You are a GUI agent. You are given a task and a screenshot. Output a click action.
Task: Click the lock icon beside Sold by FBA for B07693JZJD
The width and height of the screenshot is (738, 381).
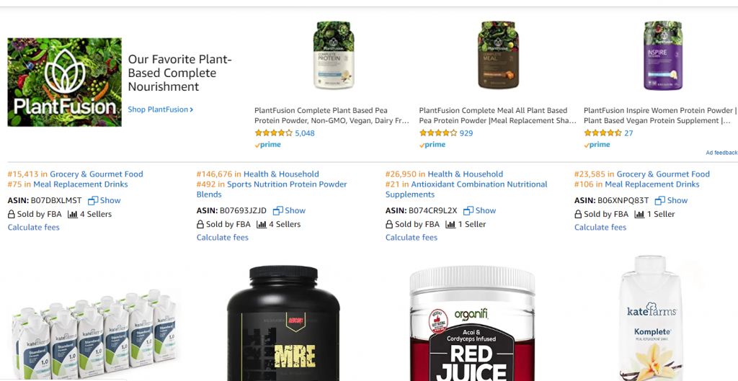click(x=200, y=225)
